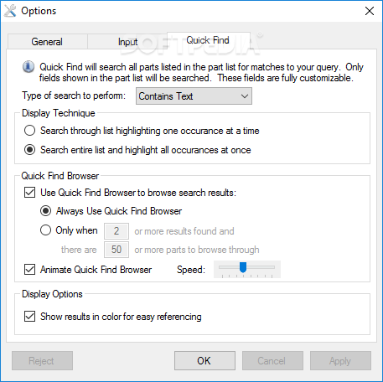The height and width of the screenshot is (382, 383).
Task: Uncheck Use Quick Find Browser checkbox
Action: 29,193
